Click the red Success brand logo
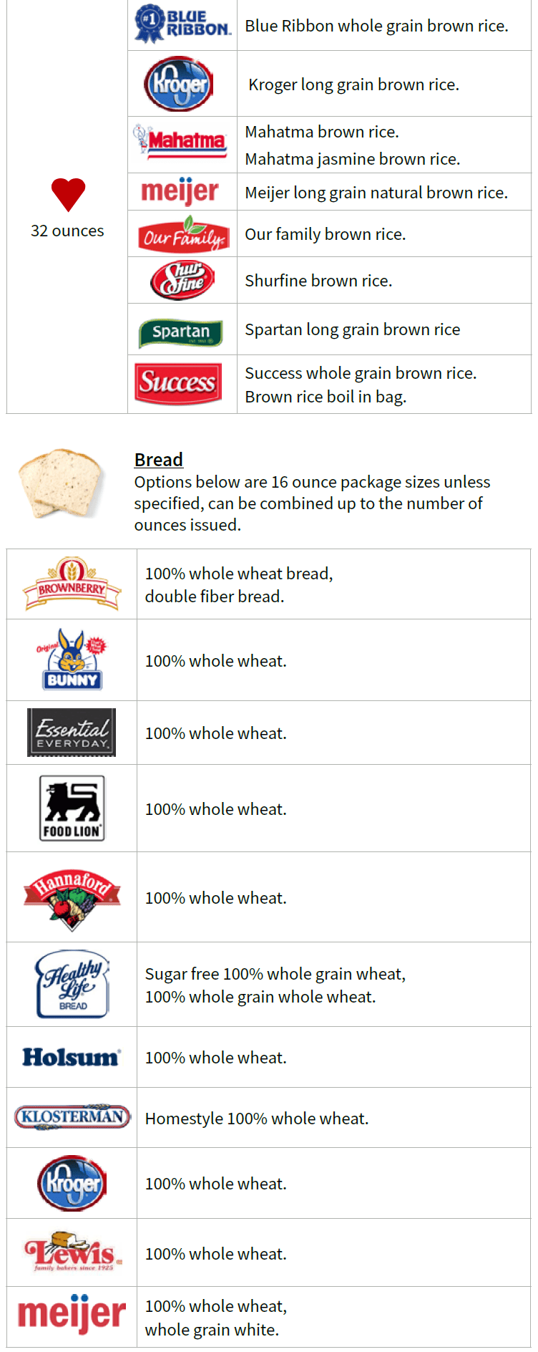538x1352 pixels. (178, 382)
